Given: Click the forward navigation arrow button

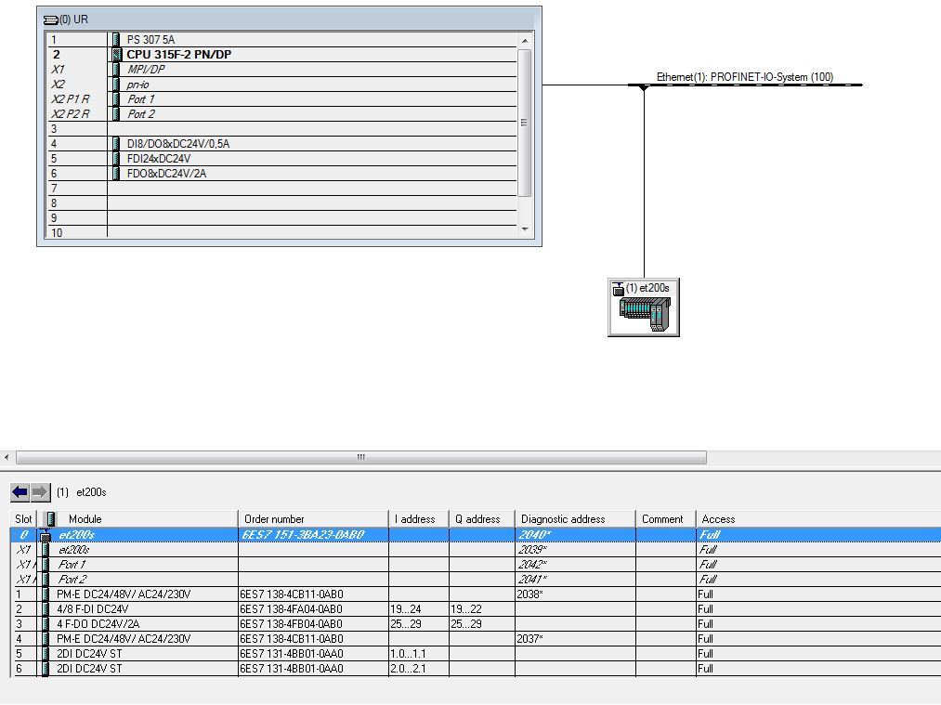Looking at the screenshot, I should pos(40,492).
